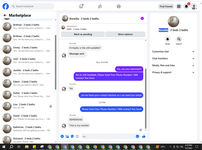Open Giovanni - 2 beds 2 baths chat

(27, 139)
